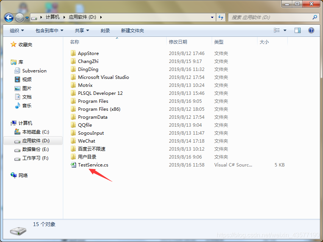323x242 pixels.
Task: Click the TestService.cs C# file icon
Action: pyautogui.click(x=73, y=165)
